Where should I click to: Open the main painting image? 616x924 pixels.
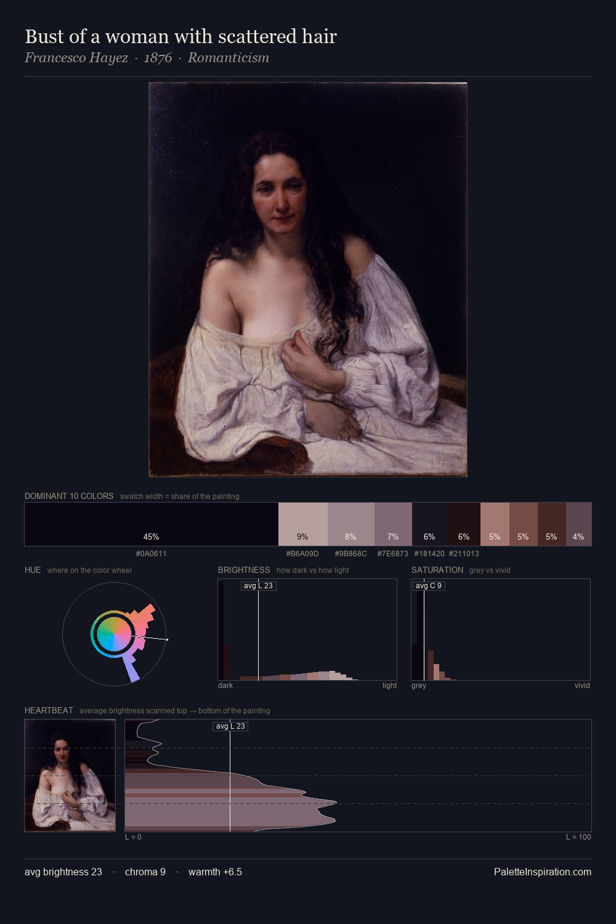pyautogui.click(x=308, y=280)
